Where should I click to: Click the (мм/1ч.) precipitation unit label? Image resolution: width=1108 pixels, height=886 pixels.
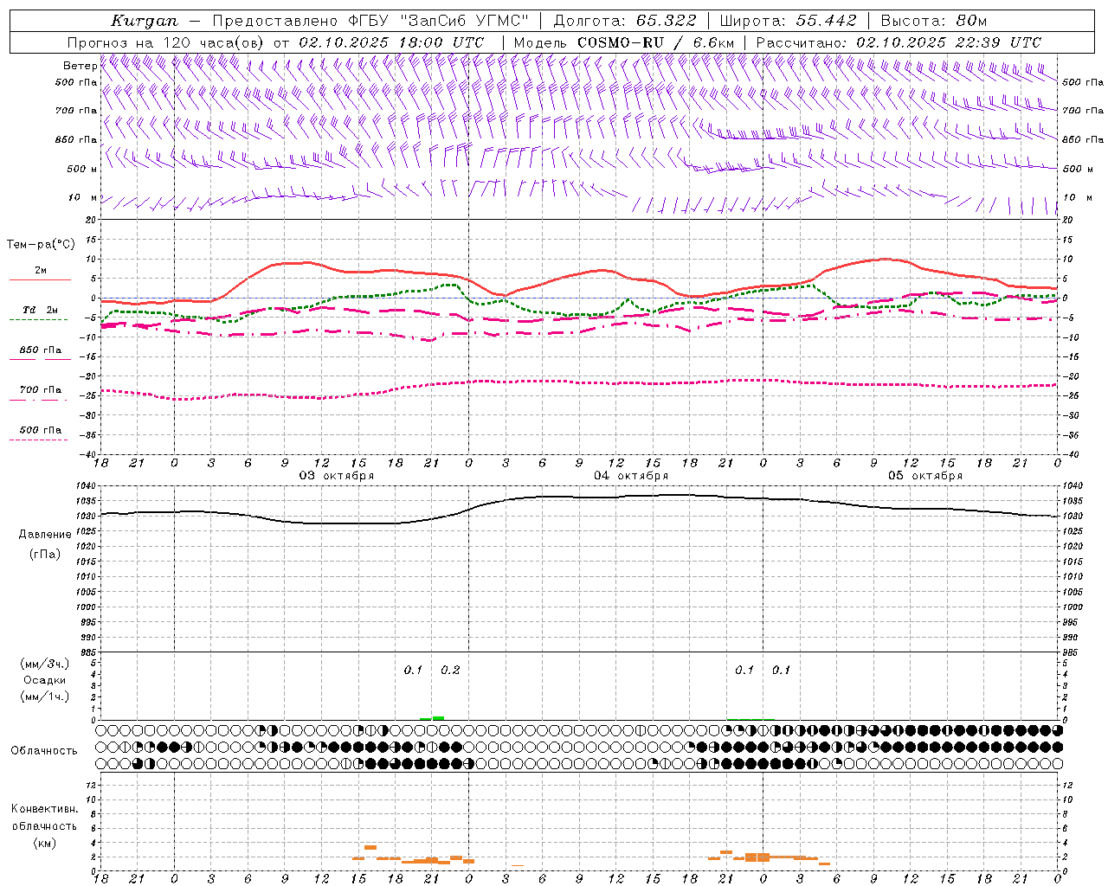[x=44, y=697]
